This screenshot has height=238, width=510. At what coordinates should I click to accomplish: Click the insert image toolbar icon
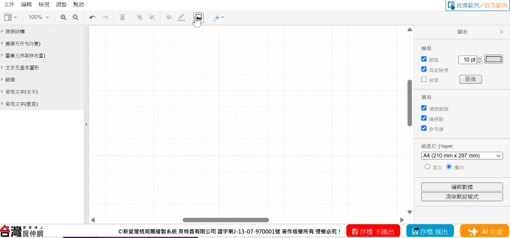coord(198,18)
